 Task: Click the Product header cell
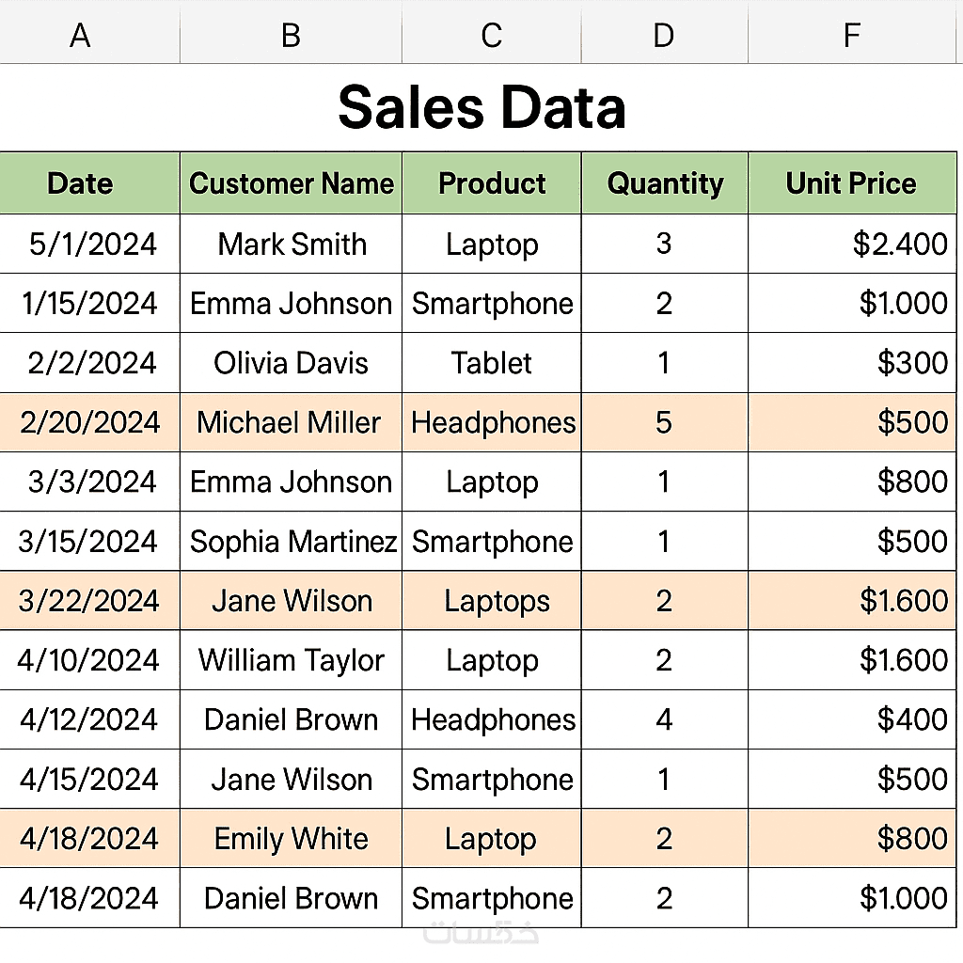(492, 183)
